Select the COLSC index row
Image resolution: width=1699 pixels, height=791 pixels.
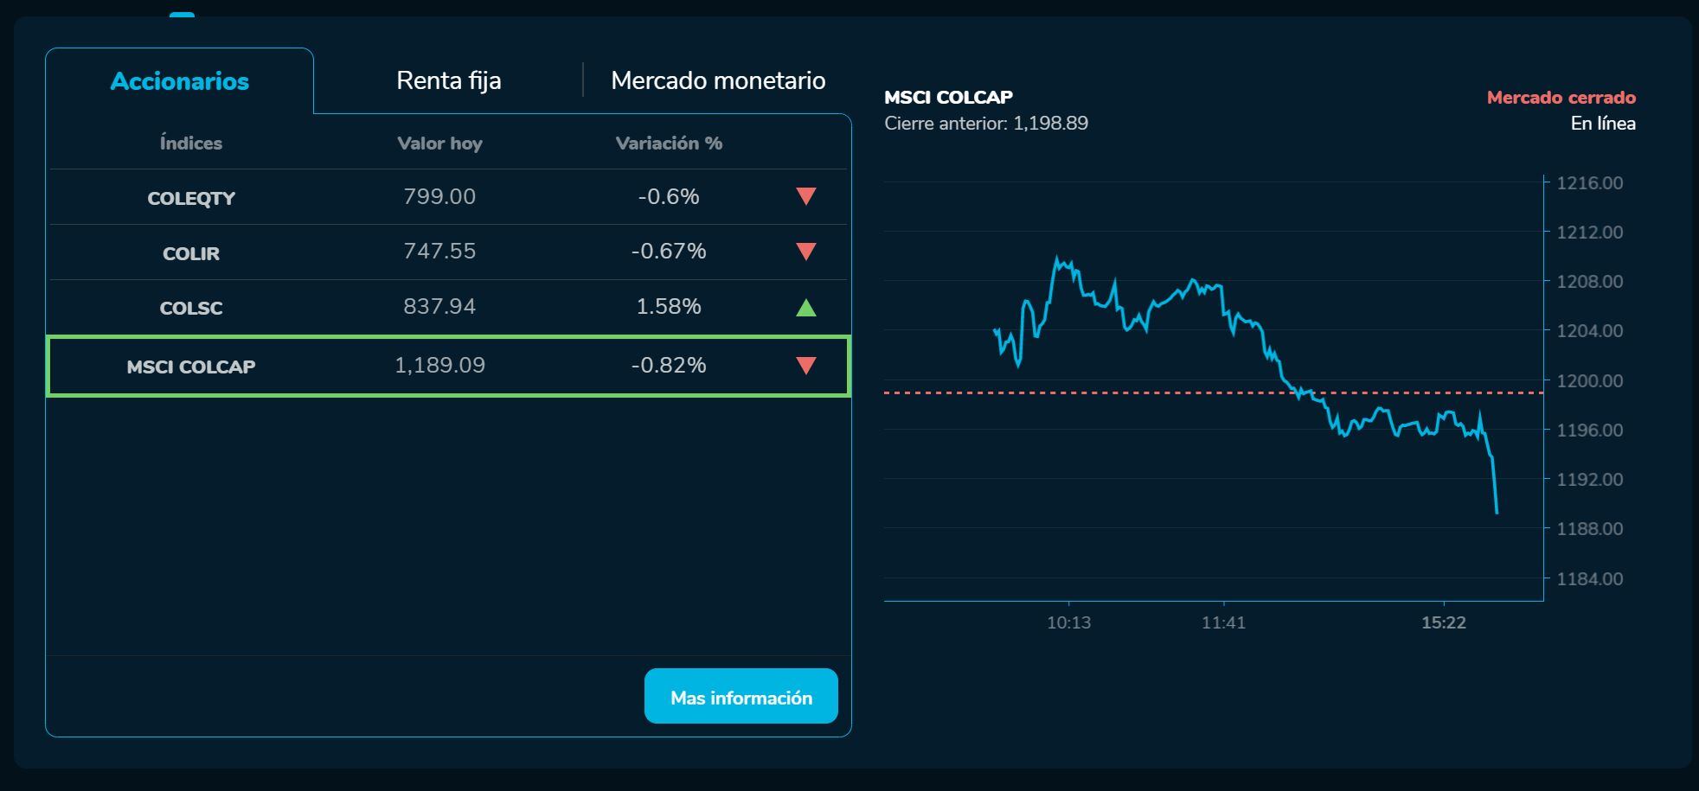[x=346, y=307]
